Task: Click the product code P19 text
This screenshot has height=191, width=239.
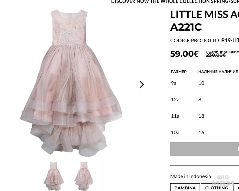Action: coord(230,41)
